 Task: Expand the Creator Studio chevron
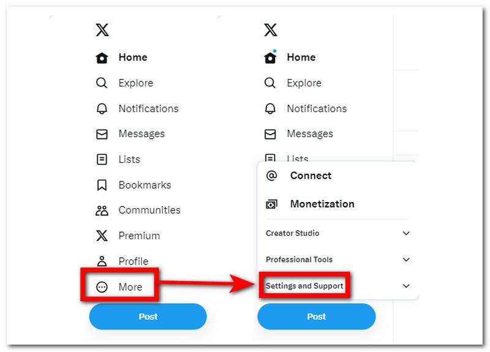click(x=406, y=233)
